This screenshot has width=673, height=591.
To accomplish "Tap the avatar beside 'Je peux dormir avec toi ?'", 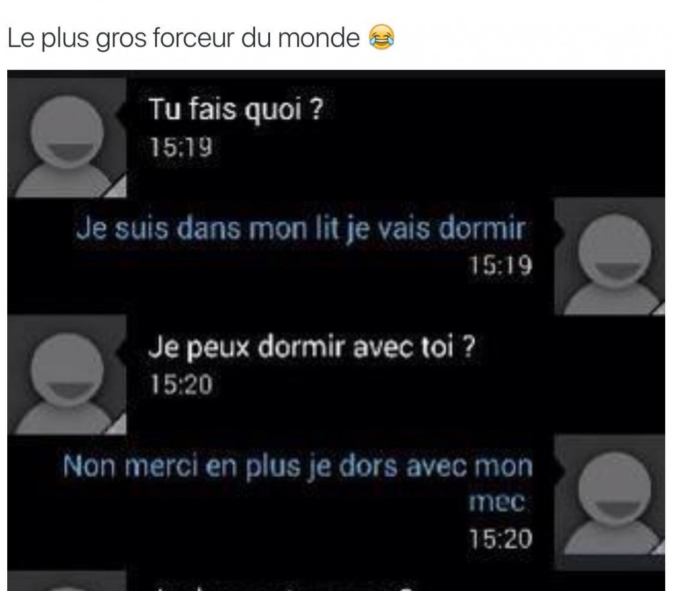I will (x=68, y=374).
